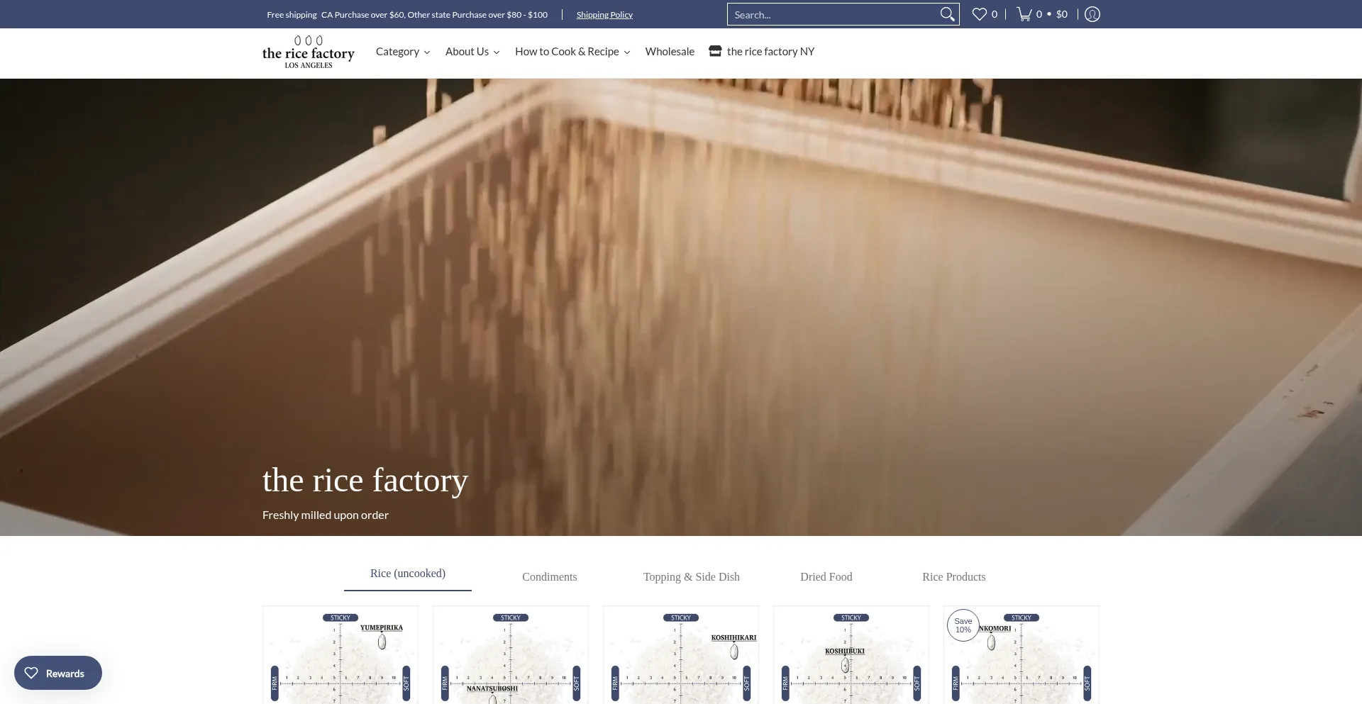Click the Save 10% badge
The image size is (1362, 704).
[963, 625]
